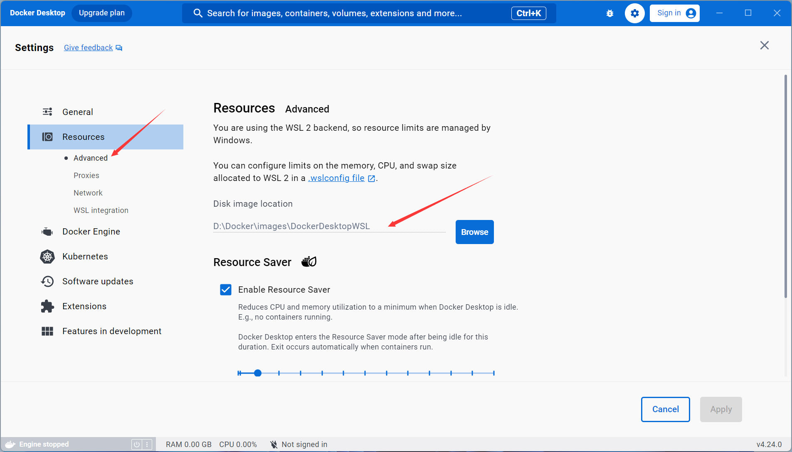792x452 pixels.
Task: Click the last tick on idle slider
Action: [493, 373]
